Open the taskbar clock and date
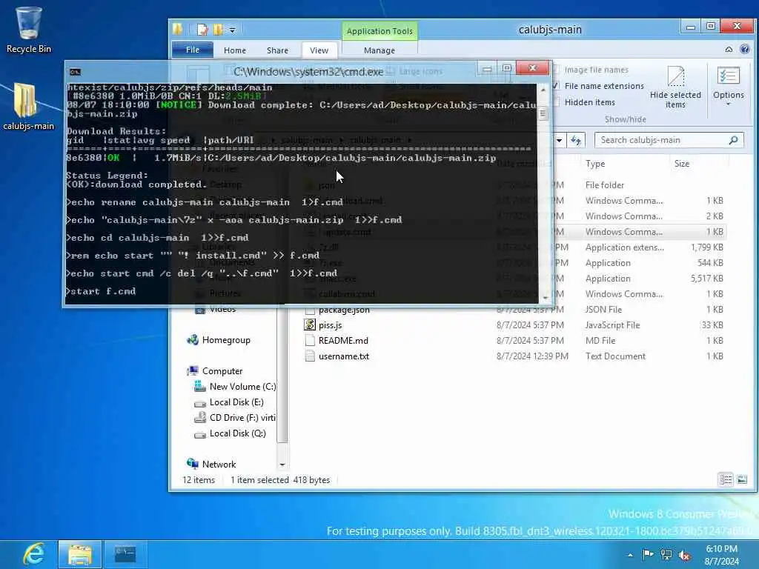This screenshot has width=759, height=569. click(722, 555)
